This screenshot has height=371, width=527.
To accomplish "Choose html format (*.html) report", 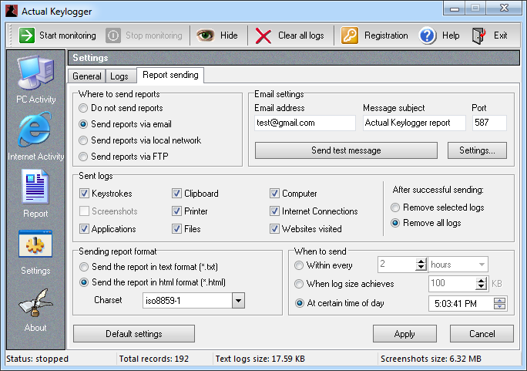I will (x=84, y=282).
